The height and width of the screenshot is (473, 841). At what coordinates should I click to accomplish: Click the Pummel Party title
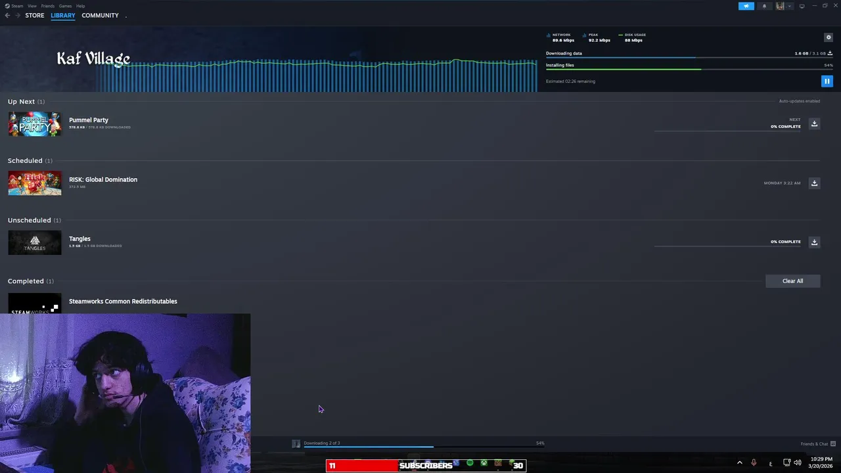(x=89, y=120)
